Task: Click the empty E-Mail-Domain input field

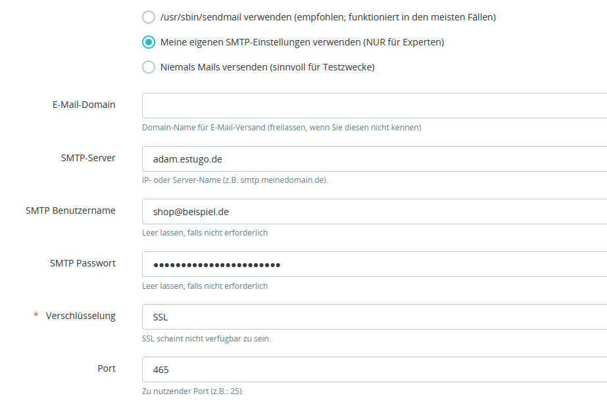Action: click(x=374, y=105)
